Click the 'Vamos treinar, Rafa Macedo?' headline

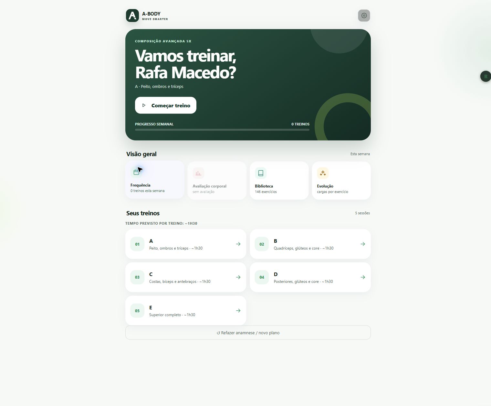[x=185, y=64]
